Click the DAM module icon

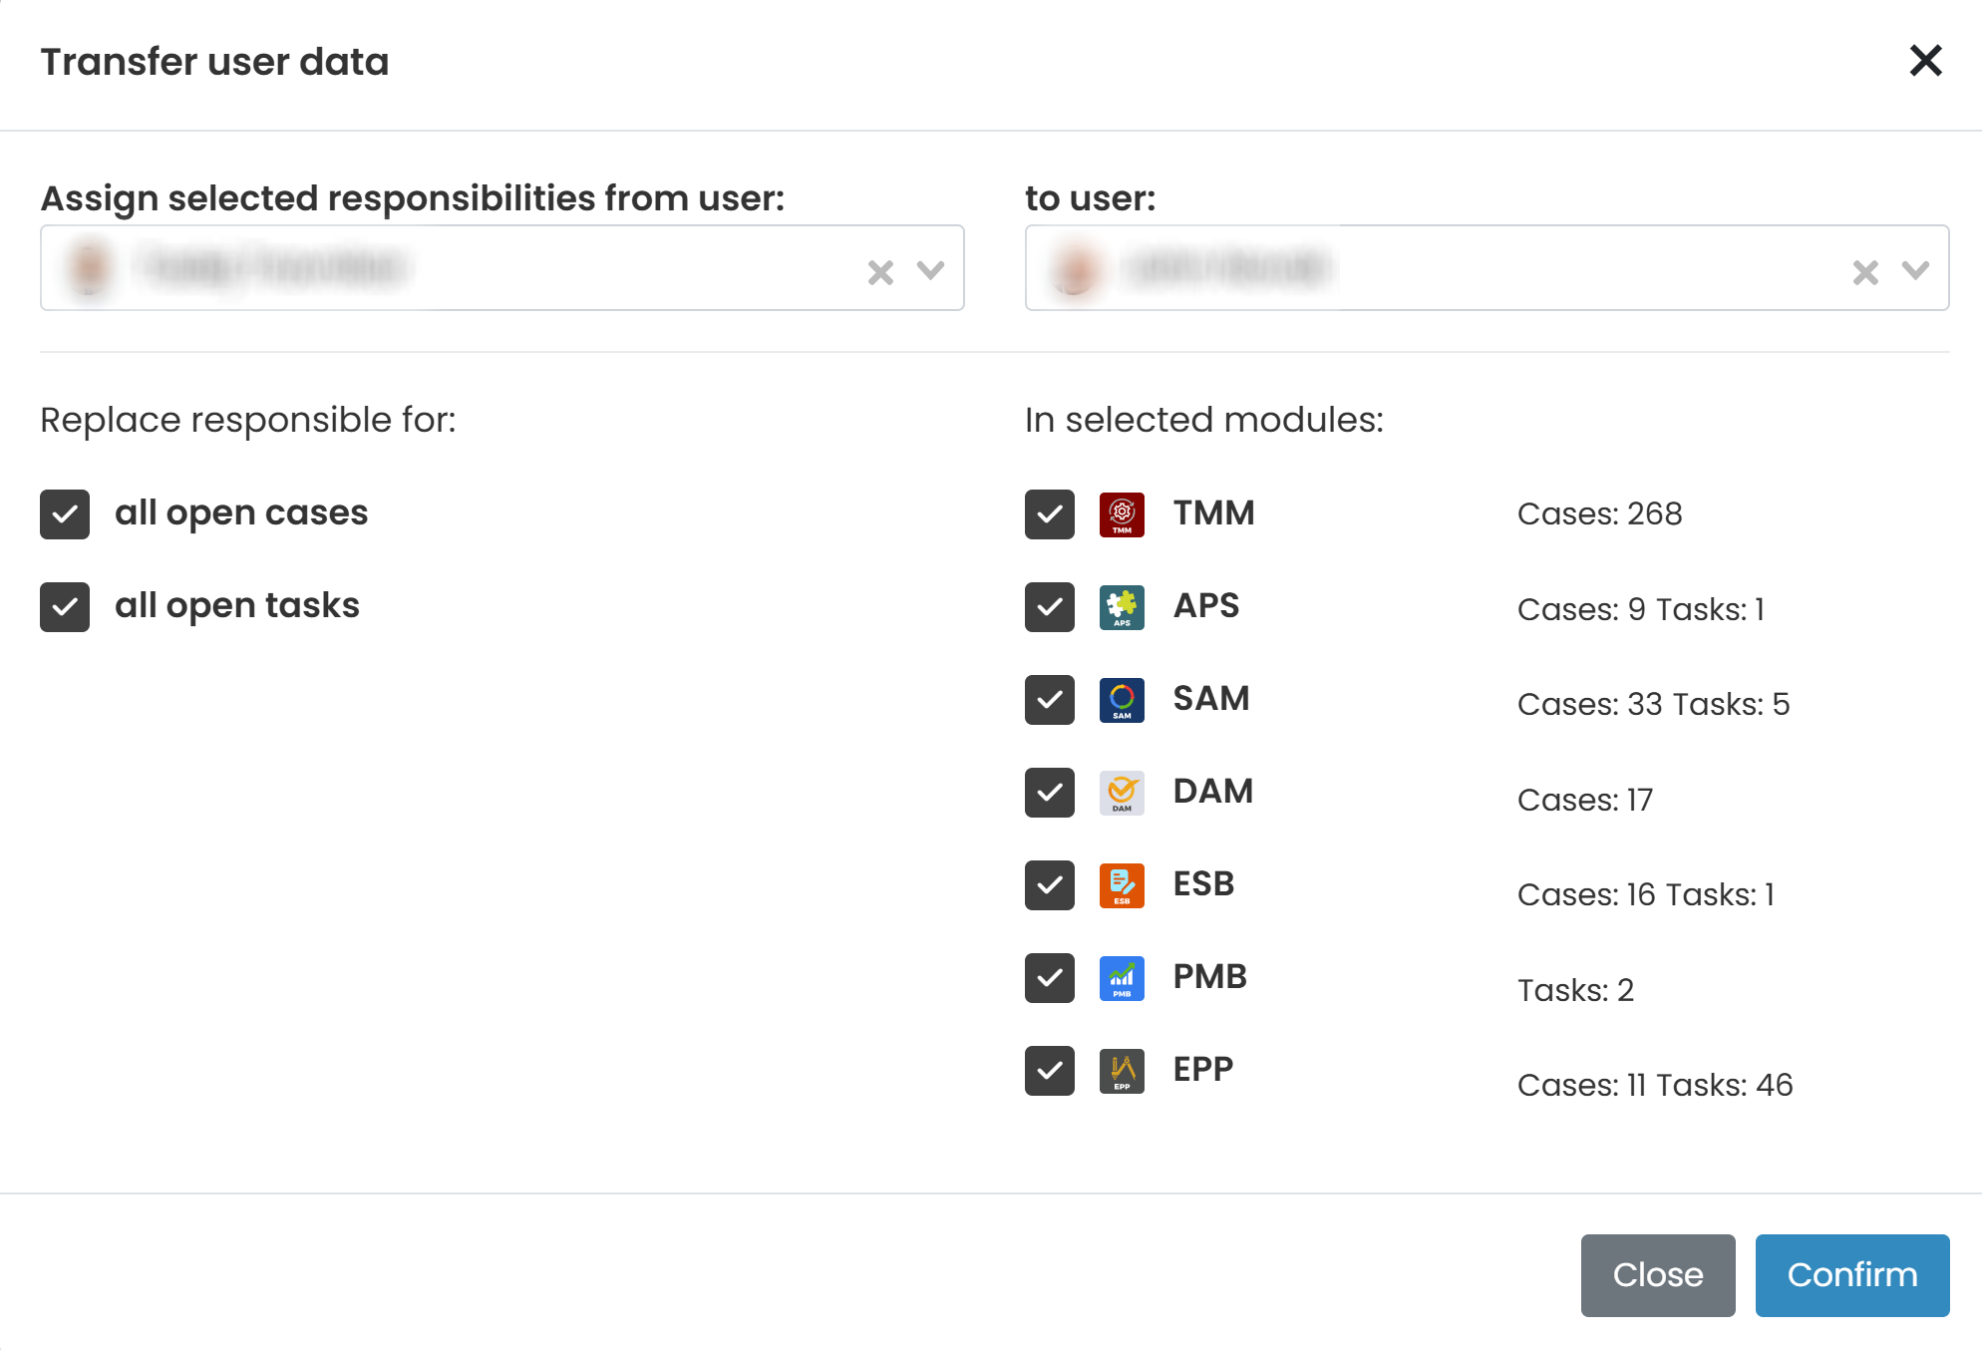point(1122,793)
